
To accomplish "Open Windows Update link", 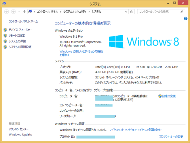I will pyautogui.click(x=21, y=135).
